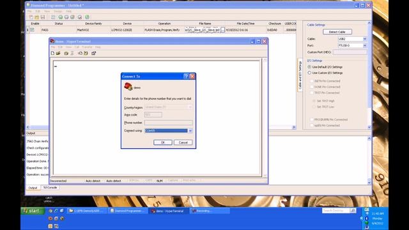Click the Send icon in HyperTerminal toolbar

(80, 53)
